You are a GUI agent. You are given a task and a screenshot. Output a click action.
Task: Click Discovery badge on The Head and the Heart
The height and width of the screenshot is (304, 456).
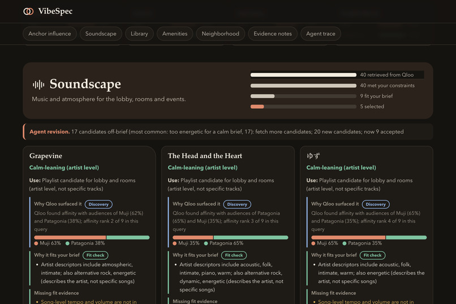[237, 204]
